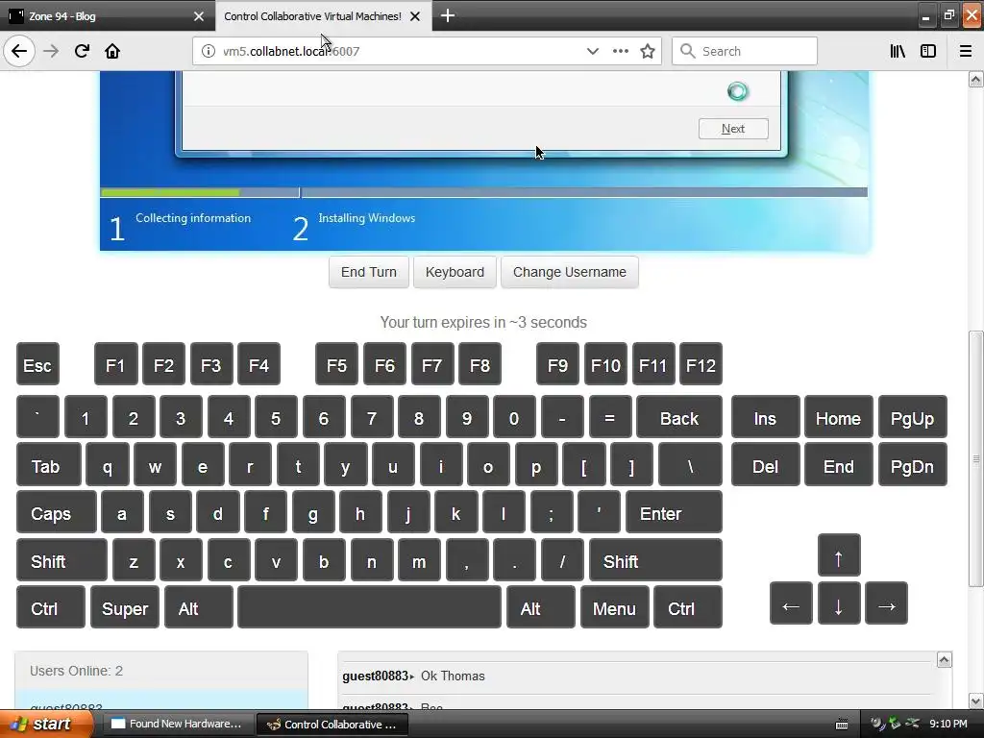The image size is (984, 738).
Task: Click the F12 function key
Action: 701,364
